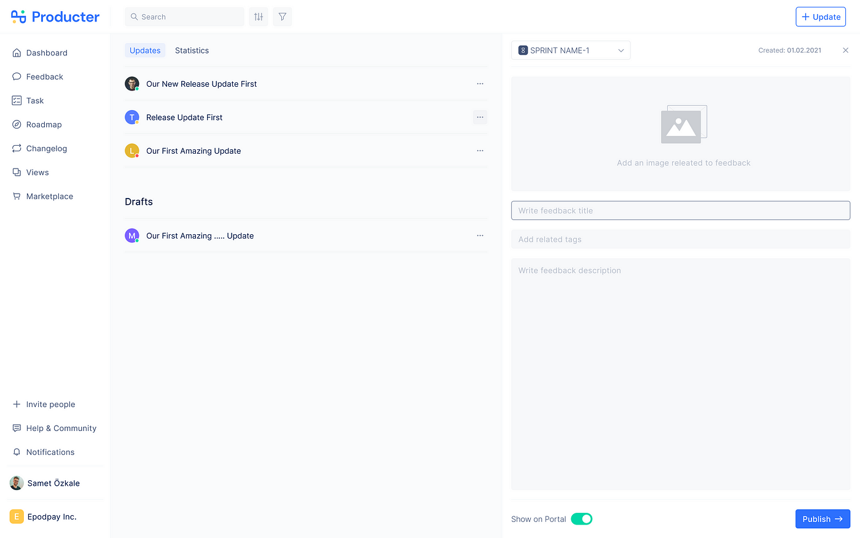Switch to the Statistics tab

click(x=192, y=50)
